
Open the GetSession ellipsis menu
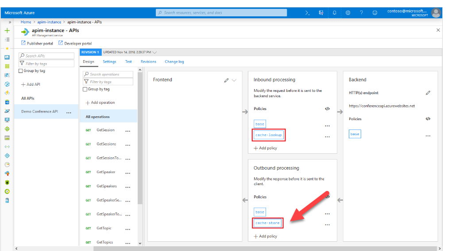point(128,131)
